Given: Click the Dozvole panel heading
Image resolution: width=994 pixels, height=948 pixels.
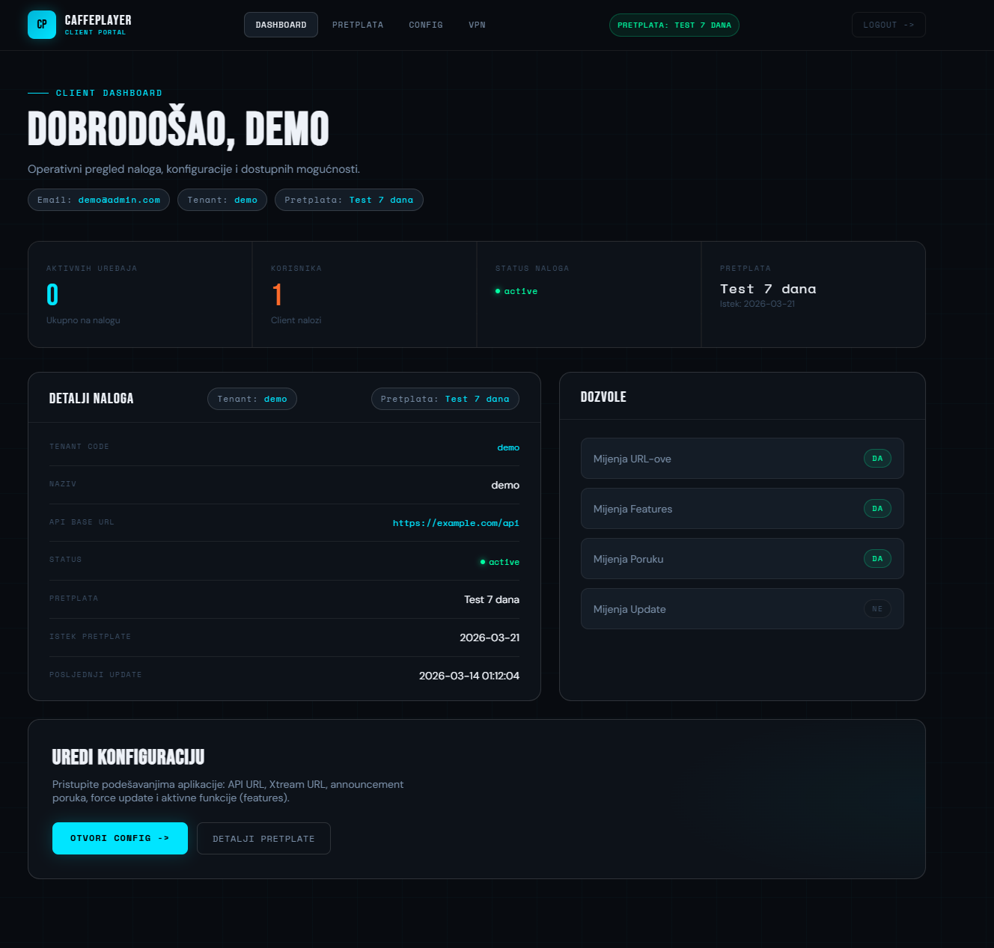Looking at the screenshot, I should coord(603,397).
